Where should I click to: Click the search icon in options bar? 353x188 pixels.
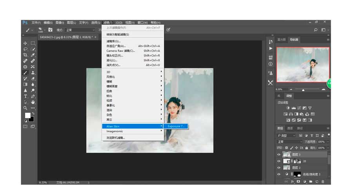316,30
